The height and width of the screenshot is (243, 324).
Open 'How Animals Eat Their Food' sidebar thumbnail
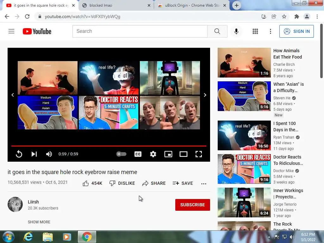pyautogui.click(x=244, y=63)
